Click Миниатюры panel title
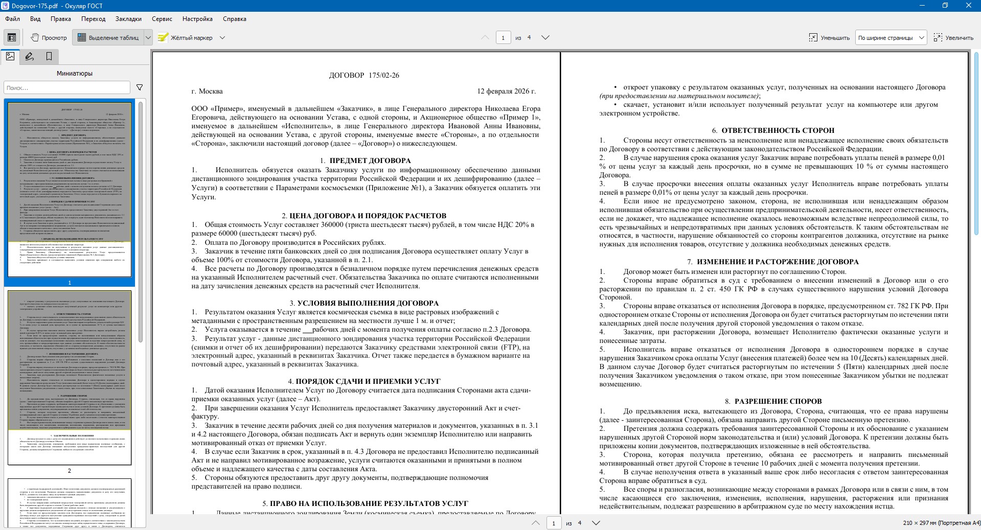 click(x=75, y=73)
